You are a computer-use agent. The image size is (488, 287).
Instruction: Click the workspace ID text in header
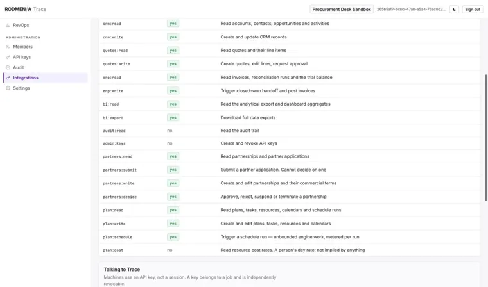[x=411, y=10]
